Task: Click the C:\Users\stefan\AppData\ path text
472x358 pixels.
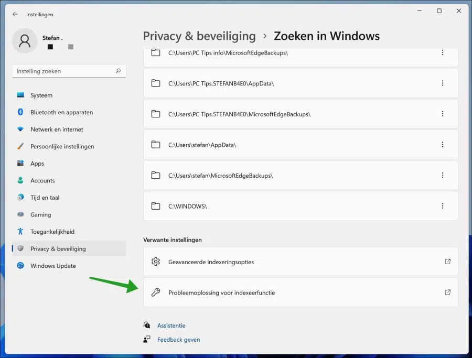Action: (202, 145)
